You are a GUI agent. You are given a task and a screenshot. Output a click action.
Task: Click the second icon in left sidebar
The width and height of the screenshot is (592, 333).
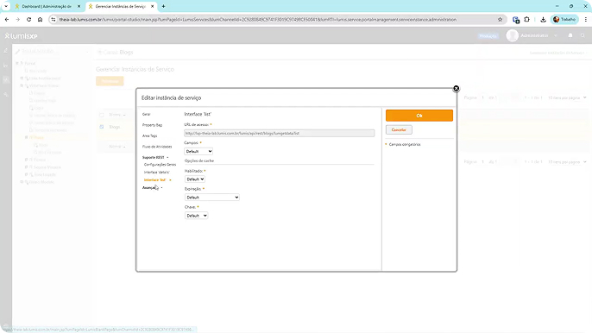[6, 66]
